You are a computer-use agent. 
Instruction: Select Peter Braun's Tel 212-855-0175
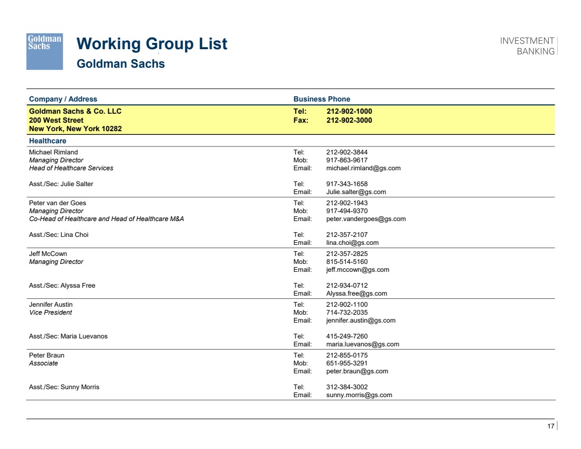(347, 355)
